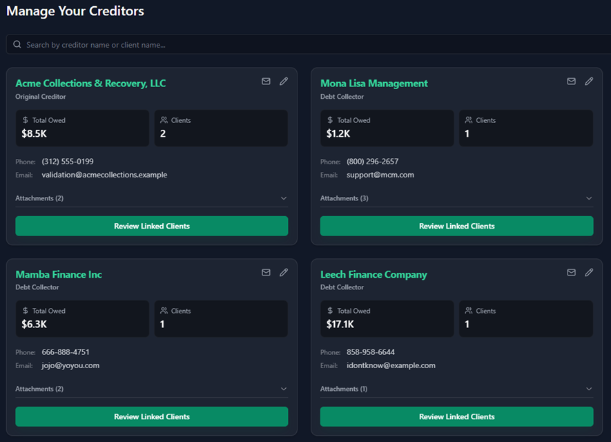Image resolution: width=611 pixels, height=442 pixels.
Task: Expand Attachments (2) on Acme Collections card
Action: tap(151, 198)
